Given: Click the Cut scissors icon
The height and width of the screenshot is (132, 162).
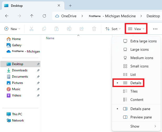Looking at the screenshot, I should [32, 29].
